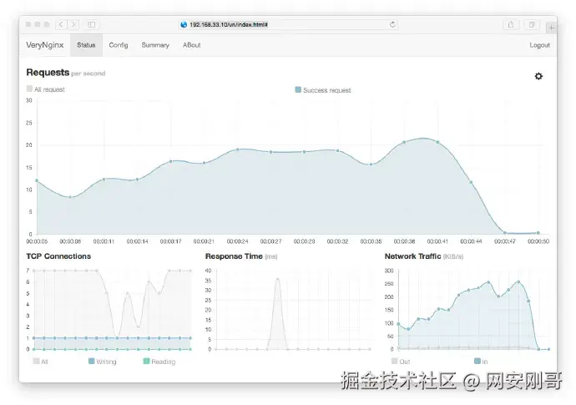Open the Summary tab

pos(155,45)
